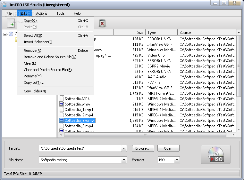Select the Softpedia.MP4 file name

click(77, 99)
